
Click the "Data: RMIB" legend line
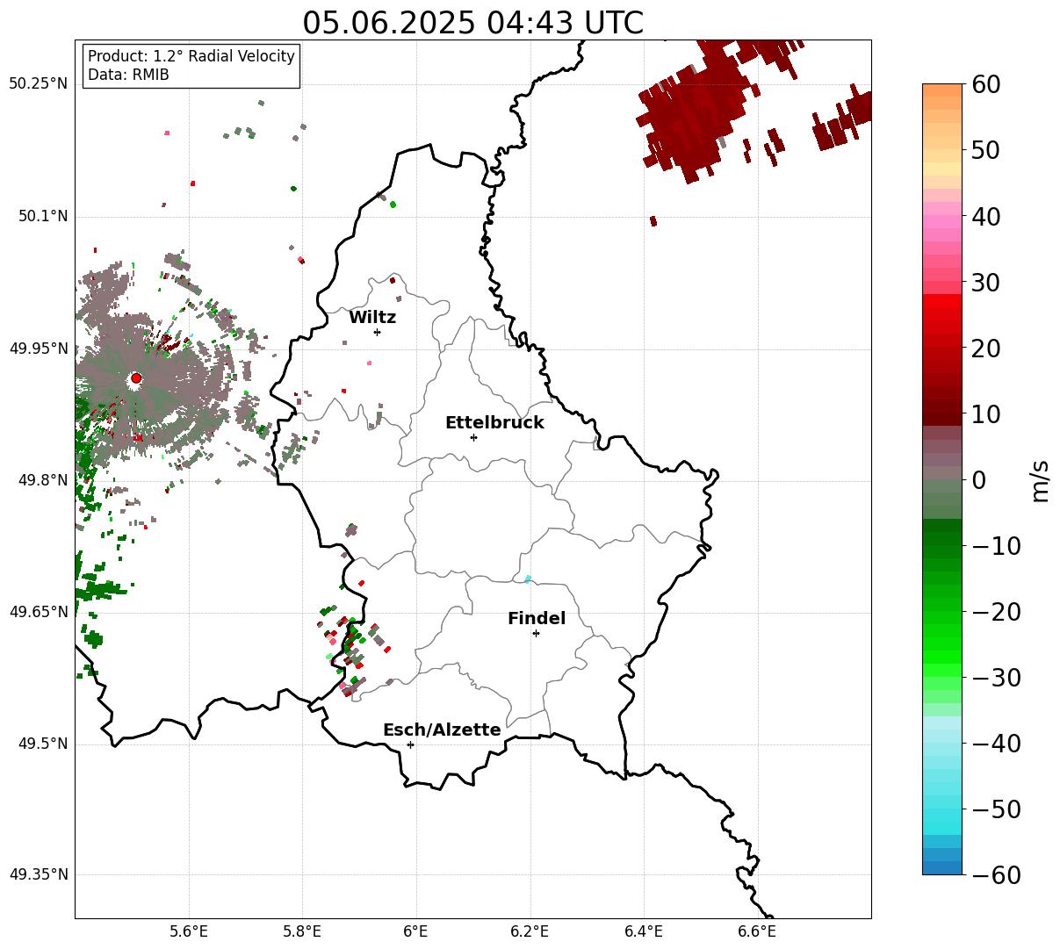coord(128,75)
